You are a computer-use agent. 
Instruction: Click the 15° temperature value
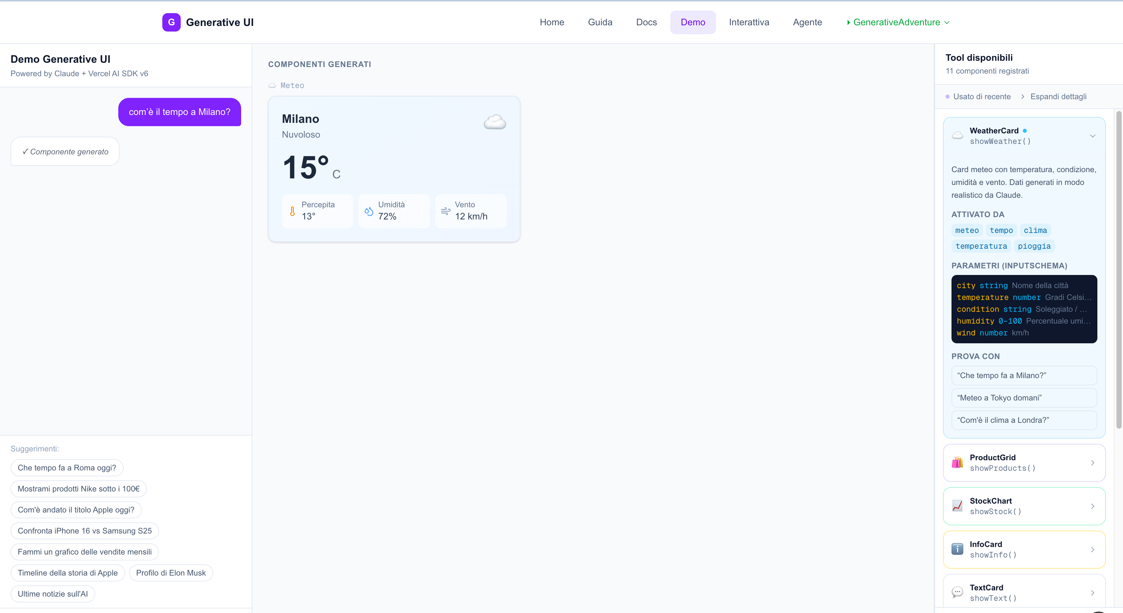306,167
